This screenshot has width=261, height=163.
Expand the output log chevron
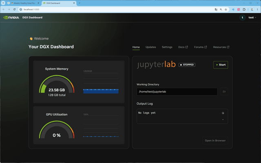pyautogui.click(x=223, y=119)
